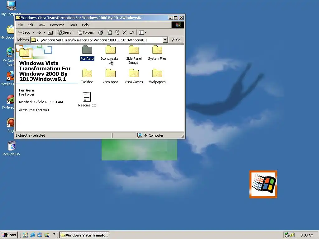The height and width of the screenshot is (239, 319).
Task: Click the network tray icon
Action: point(287,235)
